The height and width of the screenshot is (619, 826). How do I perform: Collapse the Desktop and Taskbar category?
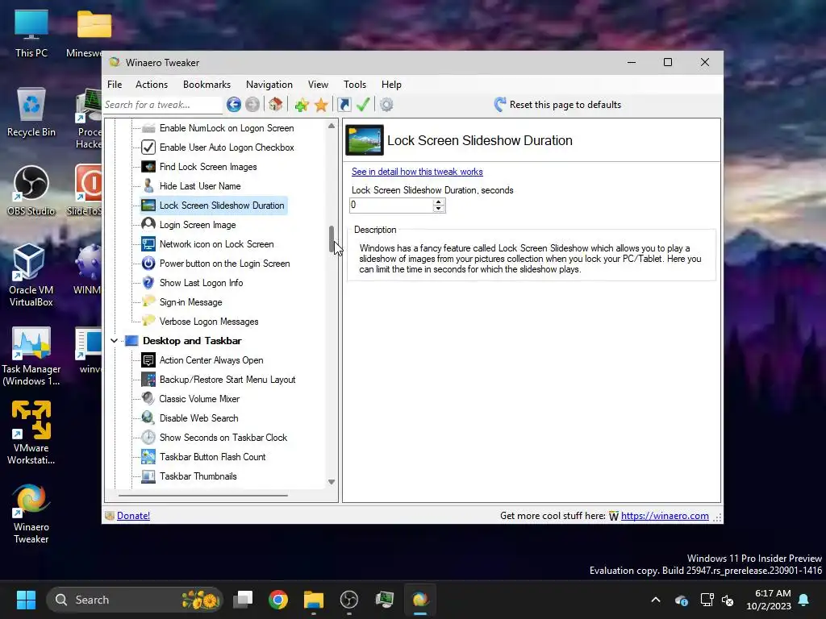(114, 341)
